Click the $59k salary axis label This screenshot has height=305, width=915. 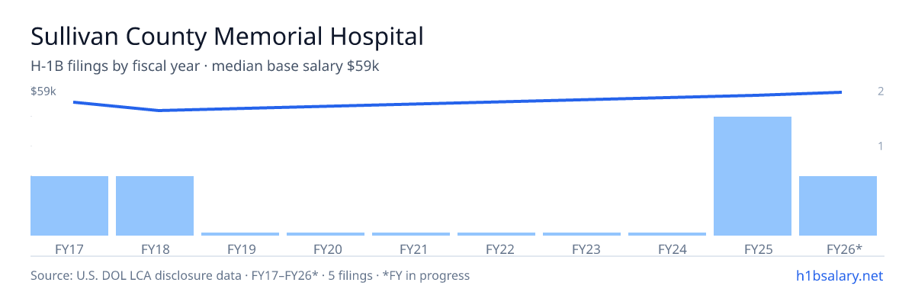click(43, 91)
